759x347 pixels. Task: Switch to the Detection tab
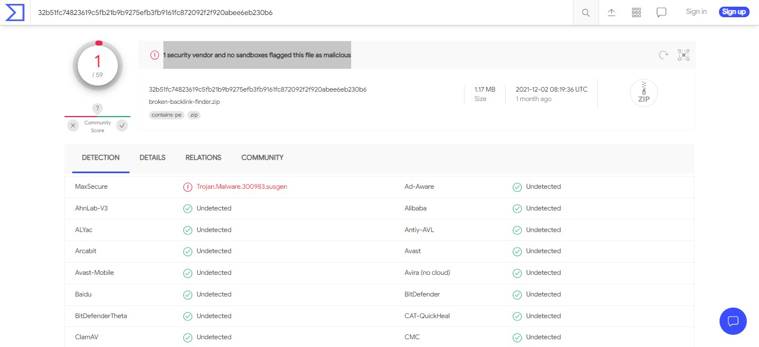point(101,158)
